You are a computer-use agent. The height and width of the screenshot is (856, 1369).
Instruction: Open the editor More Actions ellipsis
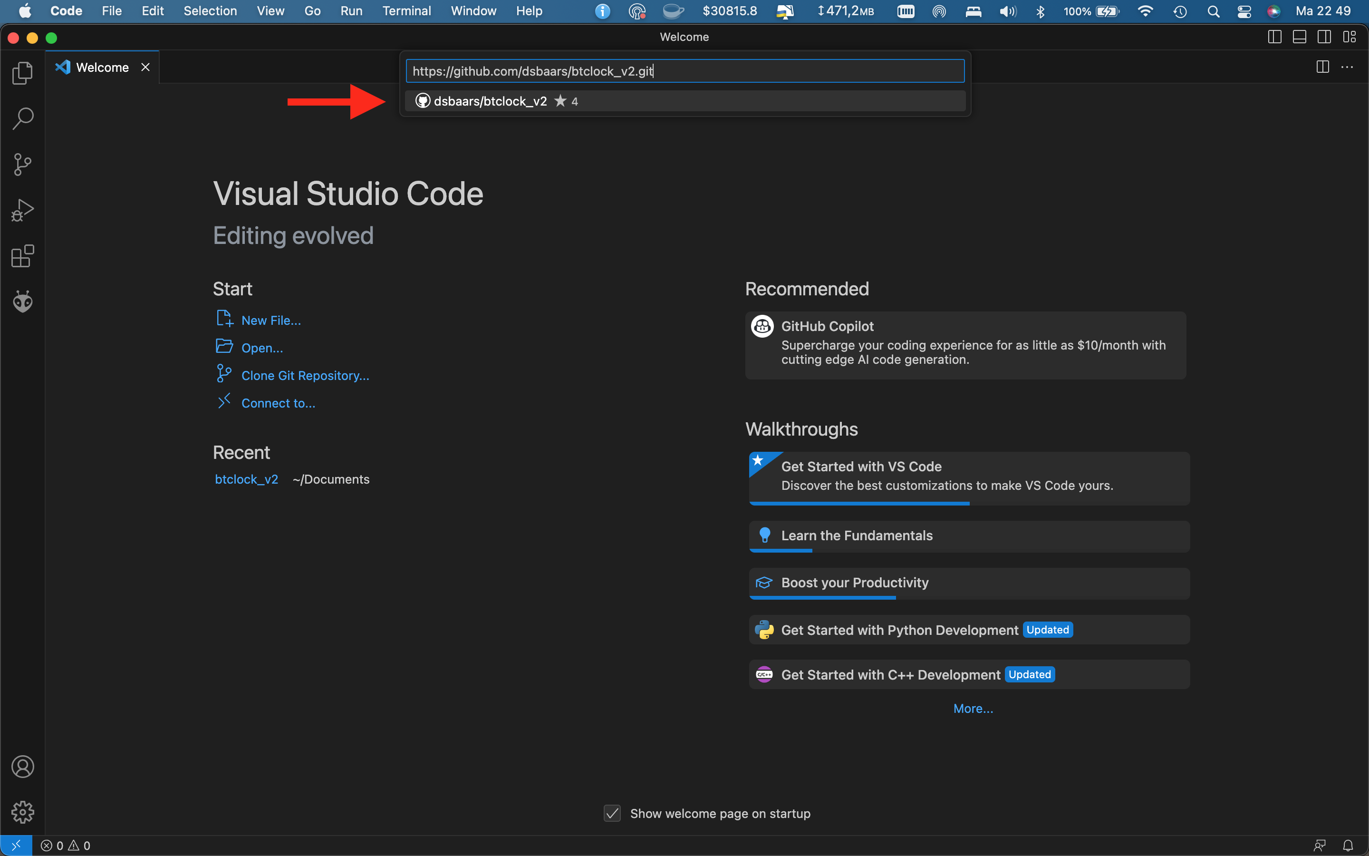pyautogui.click(x=1348, y=68)
